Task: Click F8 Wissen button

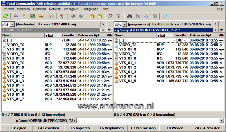Action: pyautogui.click(x=175, y=128)
